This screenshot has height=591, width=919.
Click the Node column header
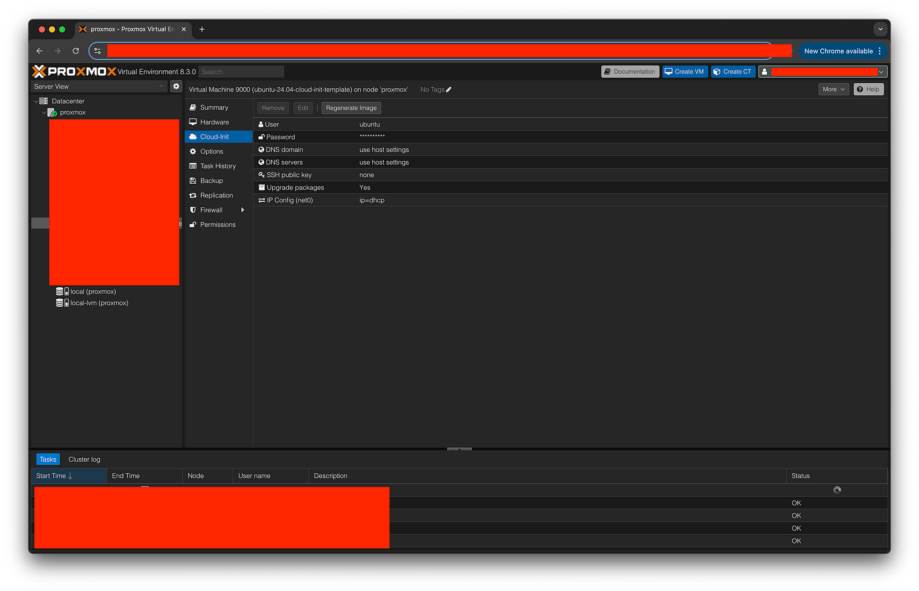(x=208, y=476)
